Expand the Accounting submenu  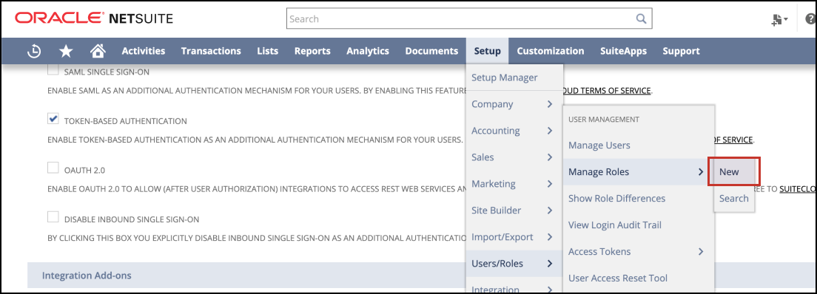[514, 131]
